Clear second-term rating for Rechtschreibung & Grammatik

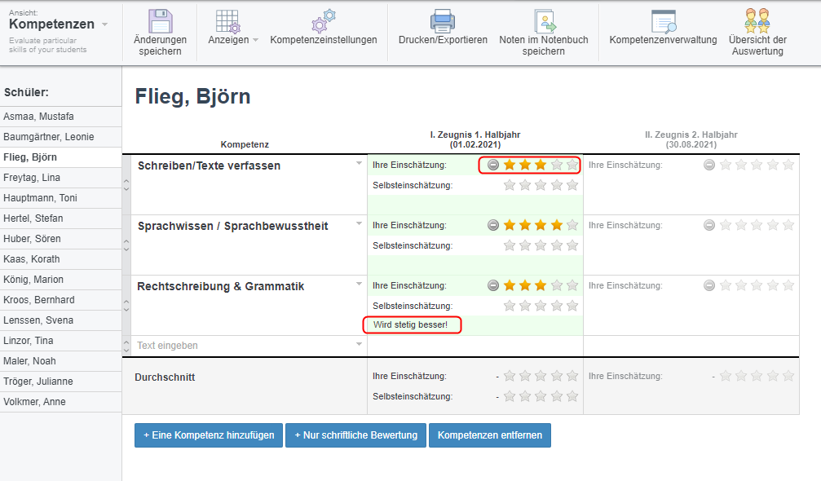[x=709, y=285]
